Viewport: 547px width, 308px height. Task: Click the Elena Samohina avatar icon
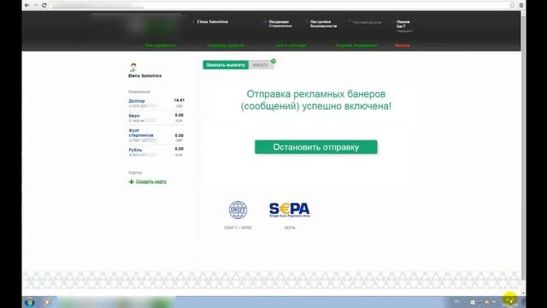[133, 67]
